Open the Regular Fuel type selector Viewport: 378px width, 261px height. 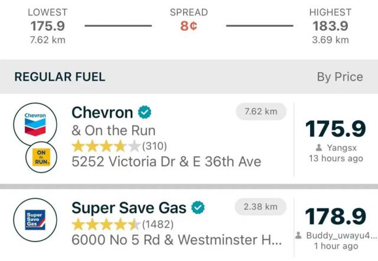(60, 77)
